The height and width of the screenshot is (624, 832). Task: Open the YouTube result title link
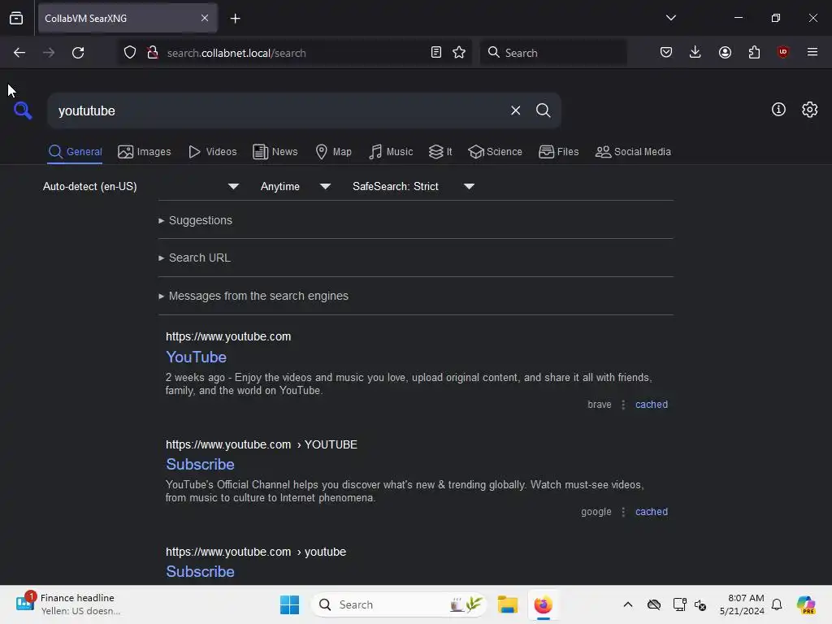[x=197, y=357]
